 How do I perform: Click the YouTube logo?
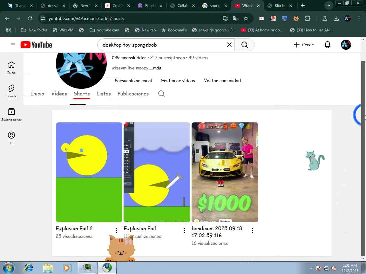coord(36,45)
